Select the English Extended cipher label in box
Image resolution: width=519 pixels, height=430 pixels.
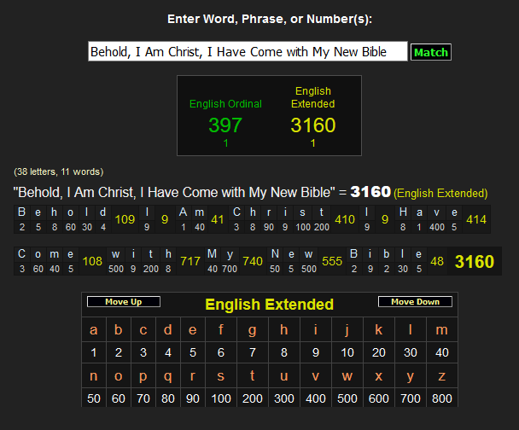[x=312, y=97]
